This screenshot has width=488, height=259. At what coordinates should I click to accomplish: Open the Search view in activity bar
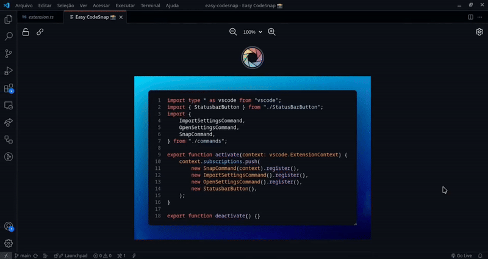coord(9,36)
